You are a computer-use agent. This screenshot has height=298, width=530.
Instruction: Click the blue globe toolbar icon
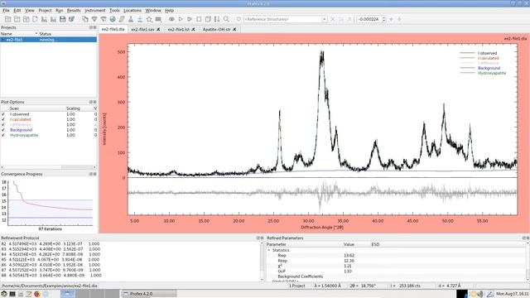[x=113, y=19]
